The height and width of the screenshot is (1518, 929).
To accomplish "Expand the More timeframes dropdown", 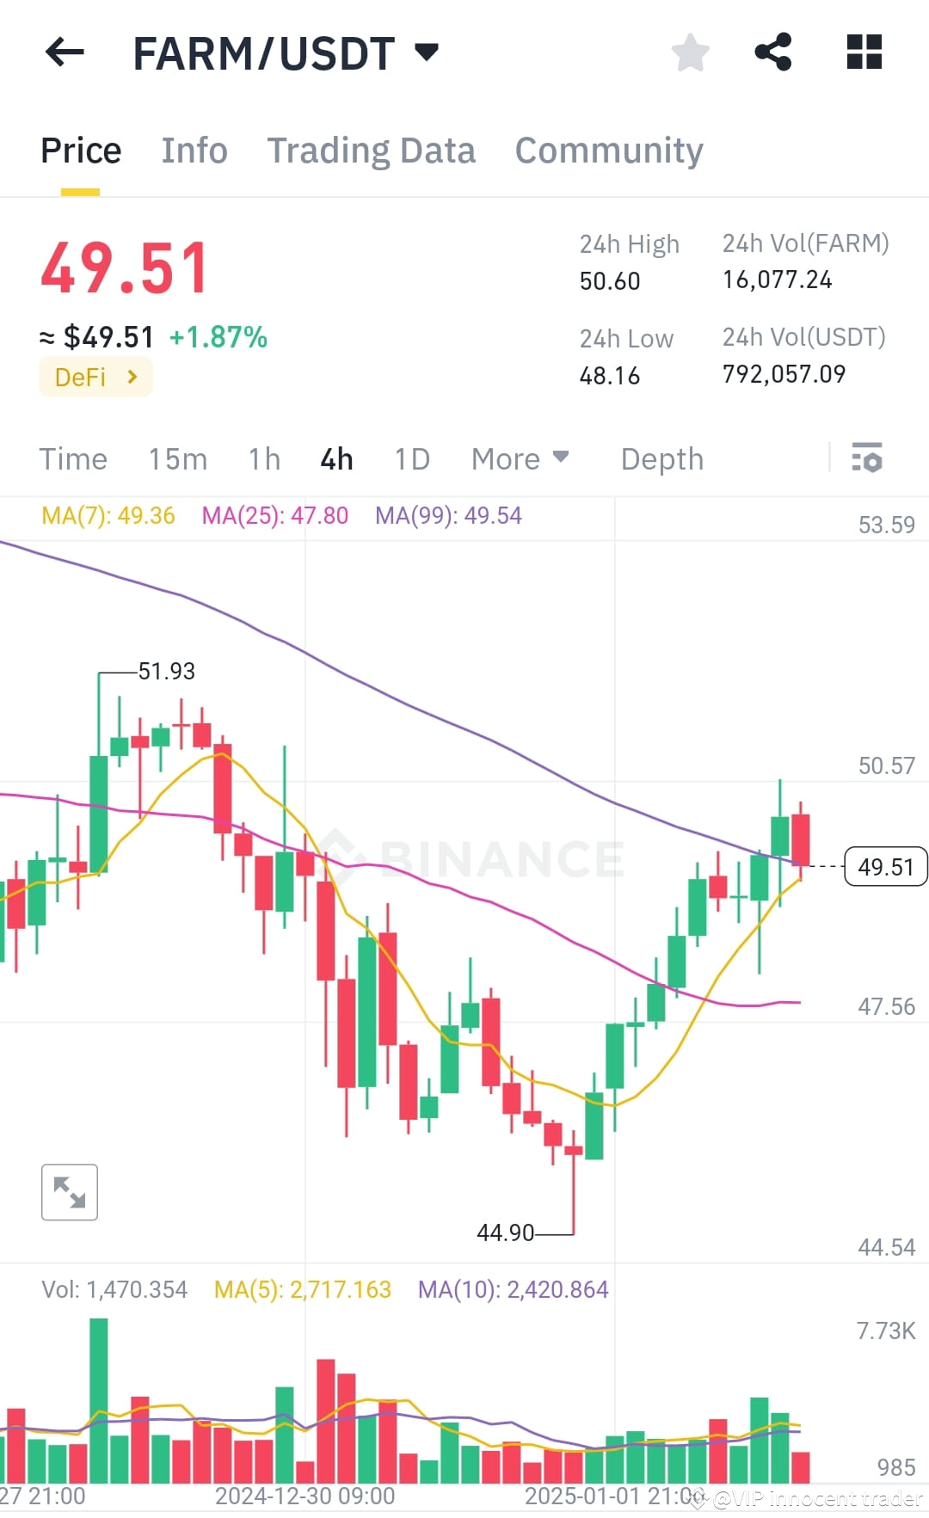I will point(518,459).
